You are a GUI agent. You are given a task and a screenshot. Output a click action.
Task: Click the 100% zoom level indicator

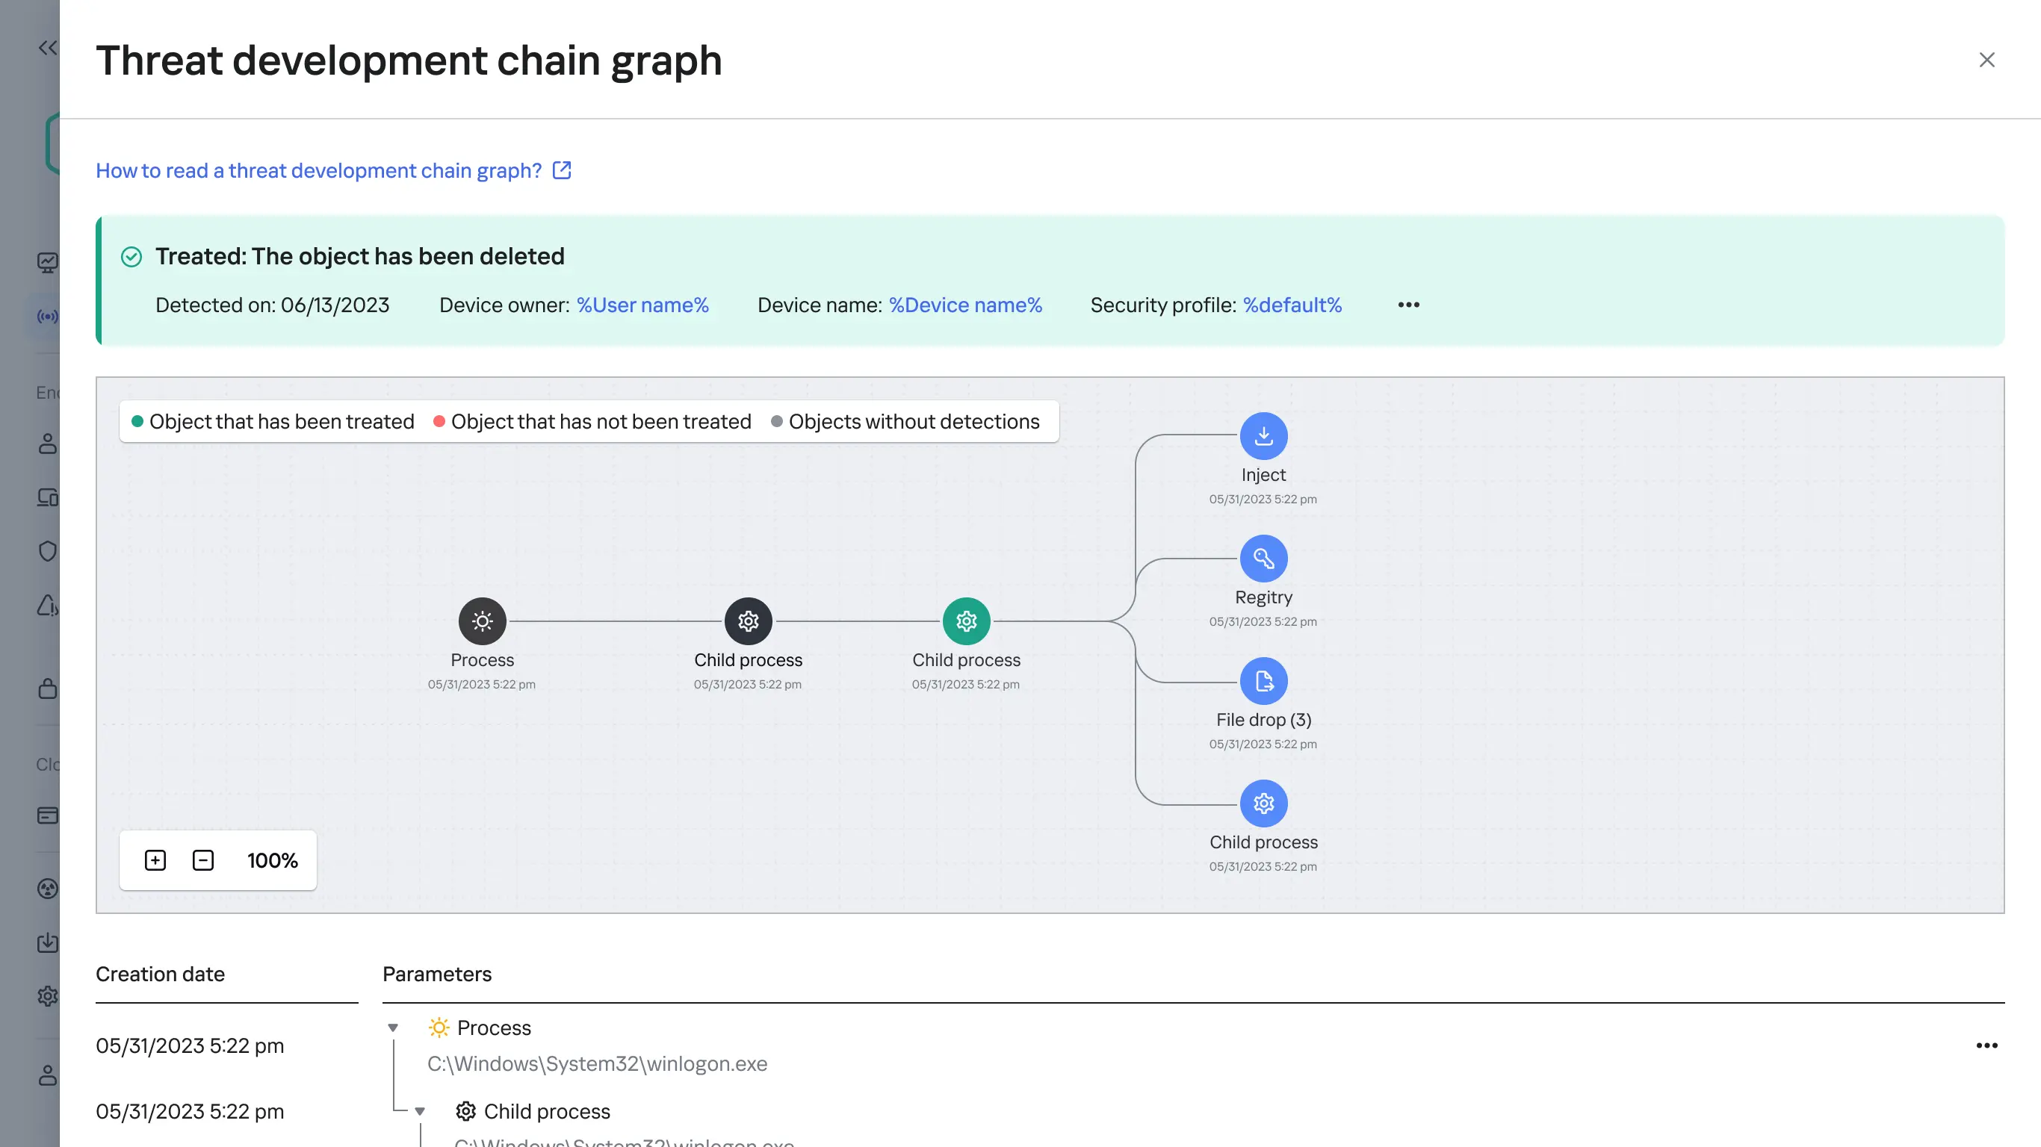272,860
